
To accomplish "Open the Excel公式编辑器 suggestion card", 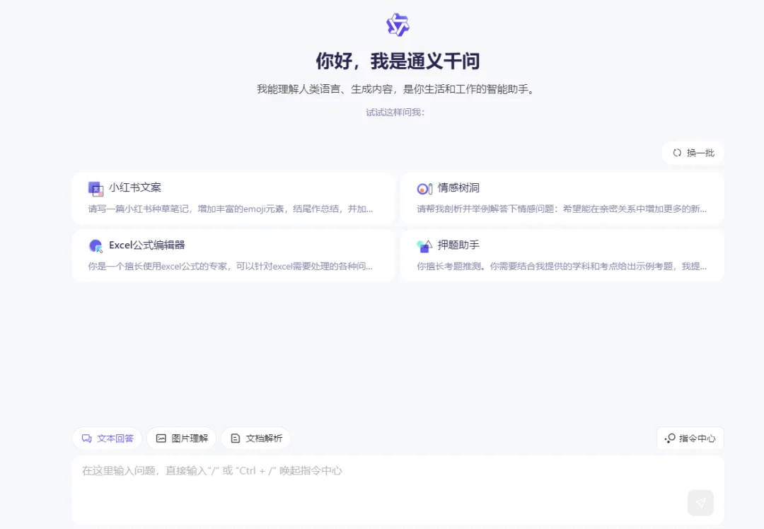I will 233,256.
